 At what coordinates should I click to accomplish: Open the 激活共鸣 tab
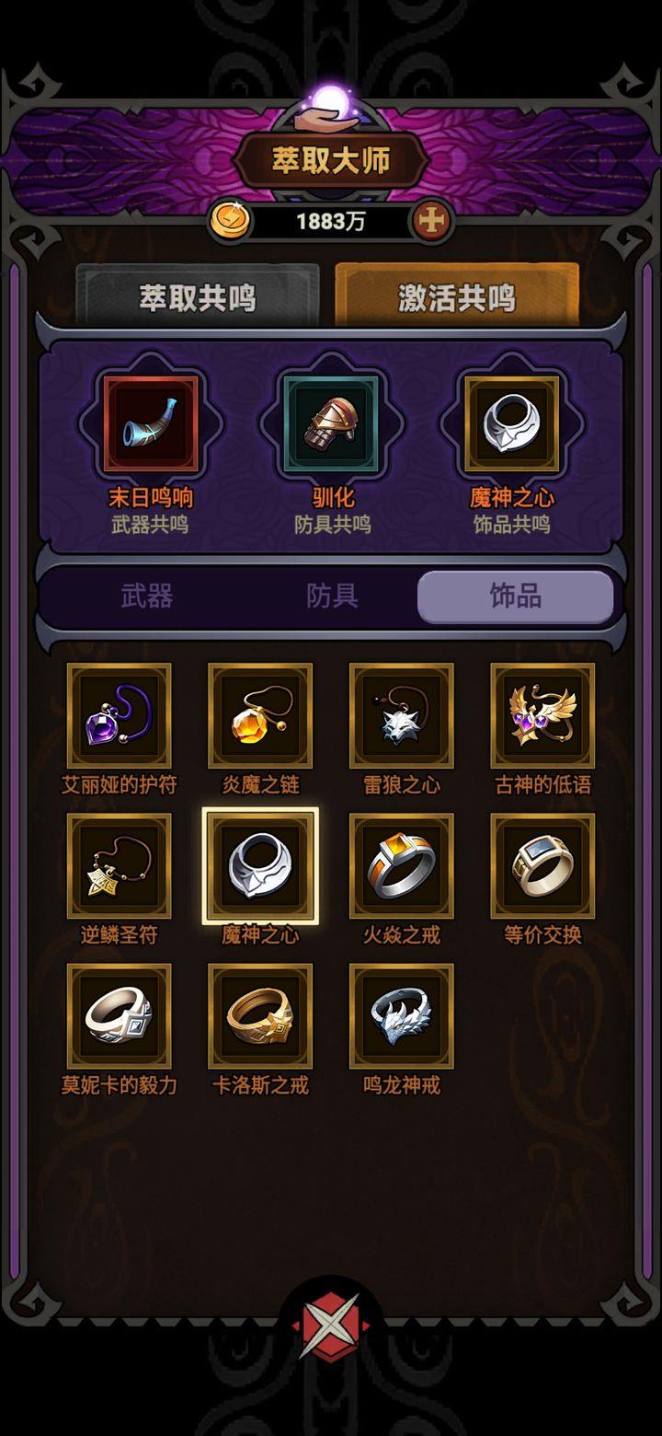(x=457, y=296)
